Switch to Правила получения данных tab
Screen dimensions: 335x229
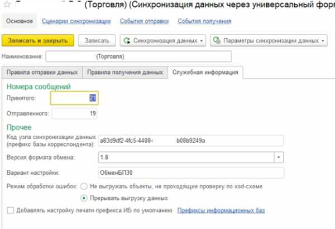click(x=125, y=72)
